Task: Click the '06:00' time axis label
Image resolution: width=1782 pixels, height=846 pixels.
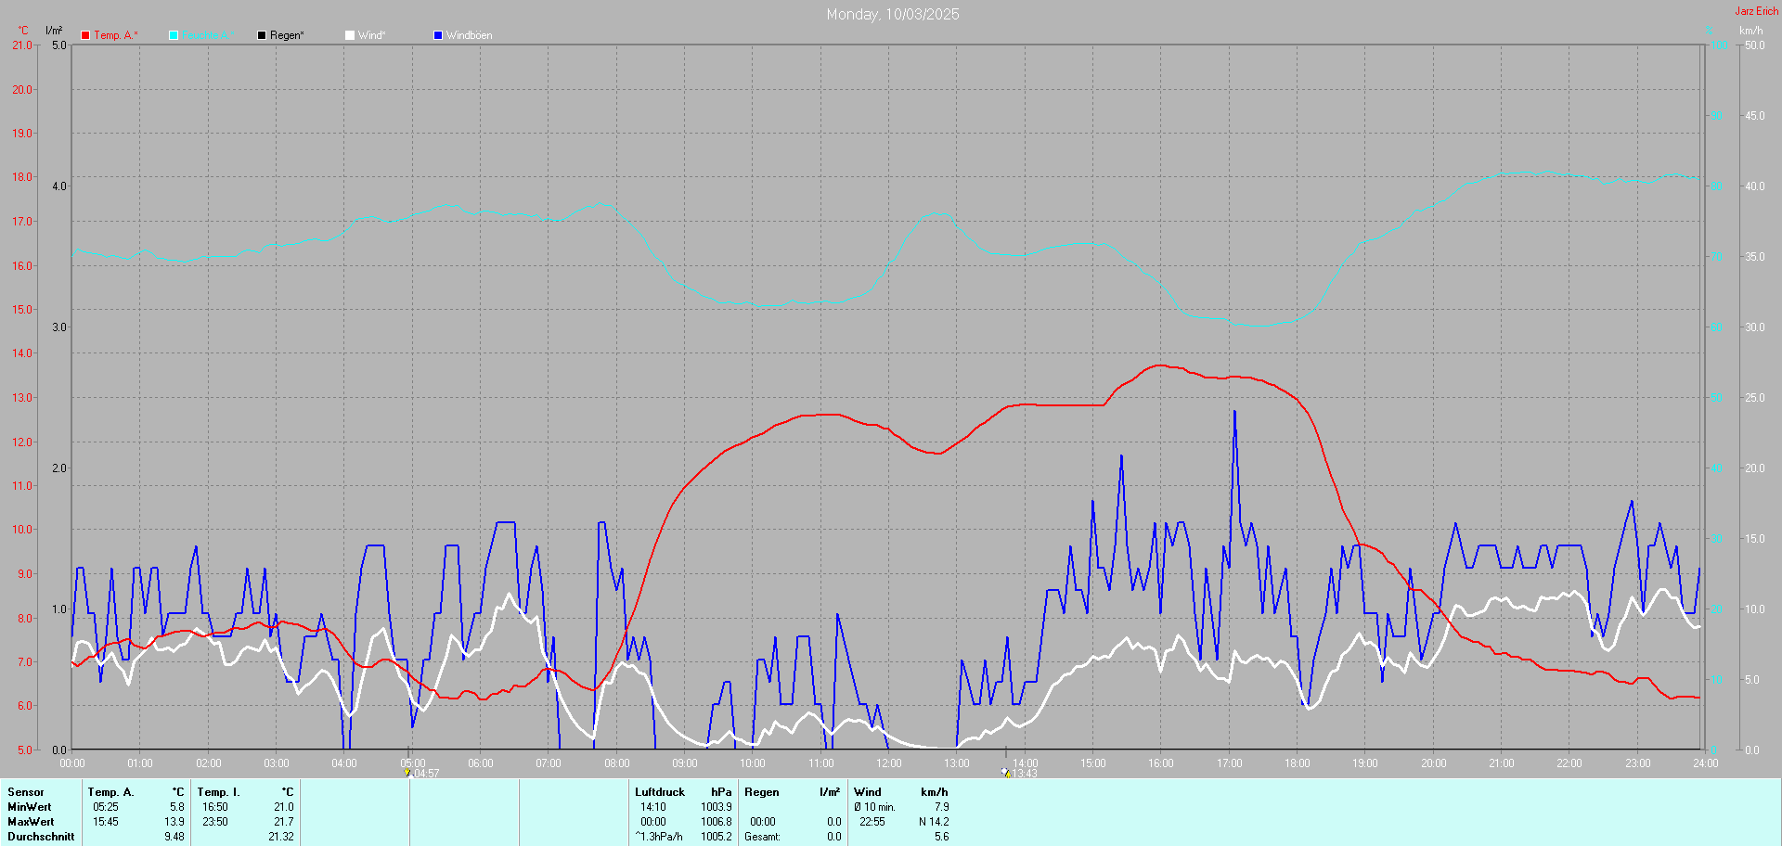Action: [x=481, y=763]
